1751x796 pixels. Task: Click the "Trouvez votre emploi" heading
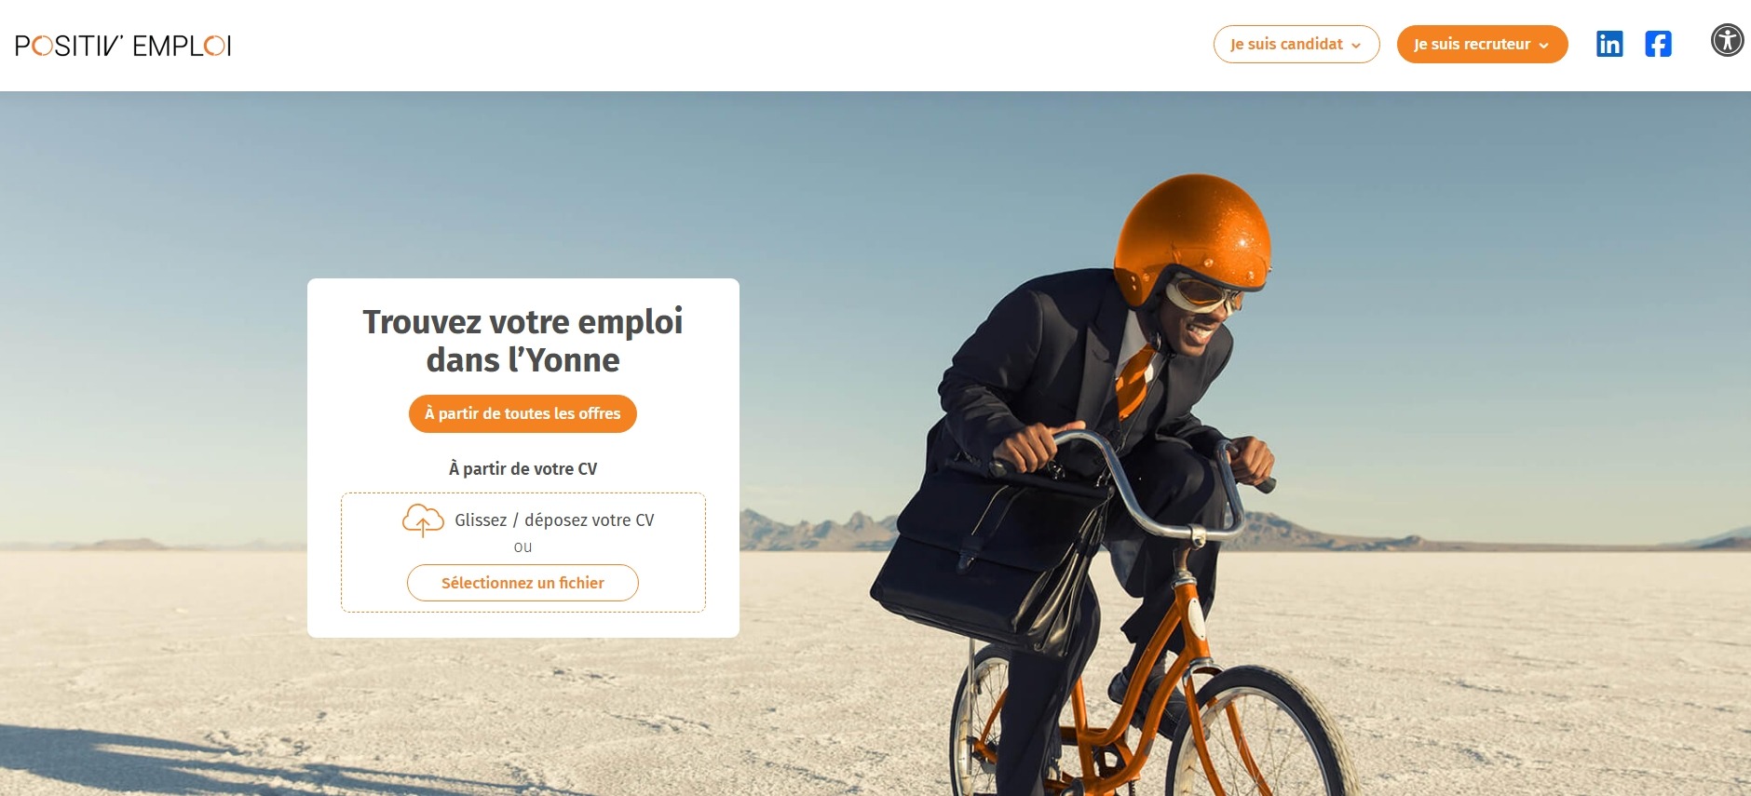tap(523, 341)
